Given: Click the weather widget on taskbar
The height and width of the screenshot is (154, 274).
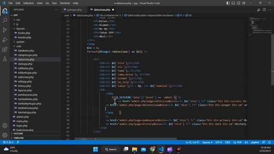Looking at the screenshot, I should tap(11, 149).
